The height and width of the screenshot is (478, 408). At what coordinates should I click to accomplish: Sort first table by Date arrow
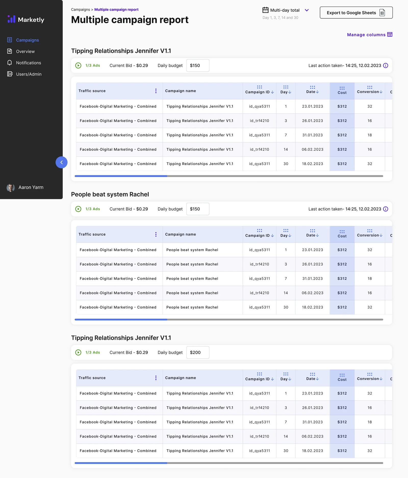[317, 92]
